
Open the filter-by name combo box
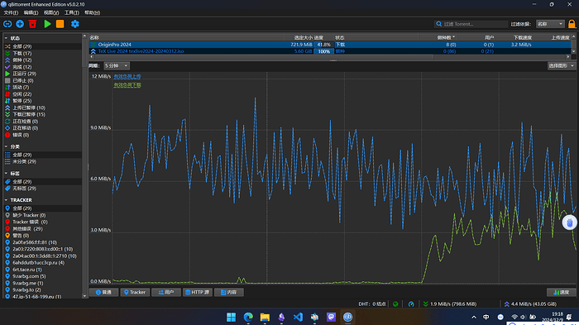point(550,24)
